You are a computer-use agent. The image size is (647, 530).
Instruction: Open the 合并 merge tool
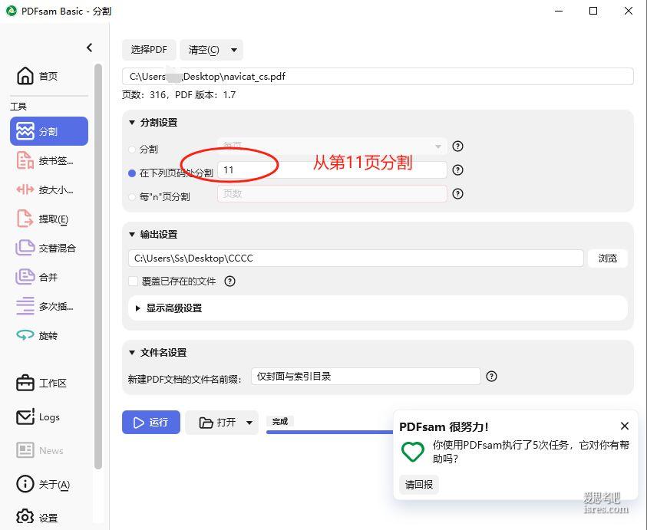tap(48, 278)
